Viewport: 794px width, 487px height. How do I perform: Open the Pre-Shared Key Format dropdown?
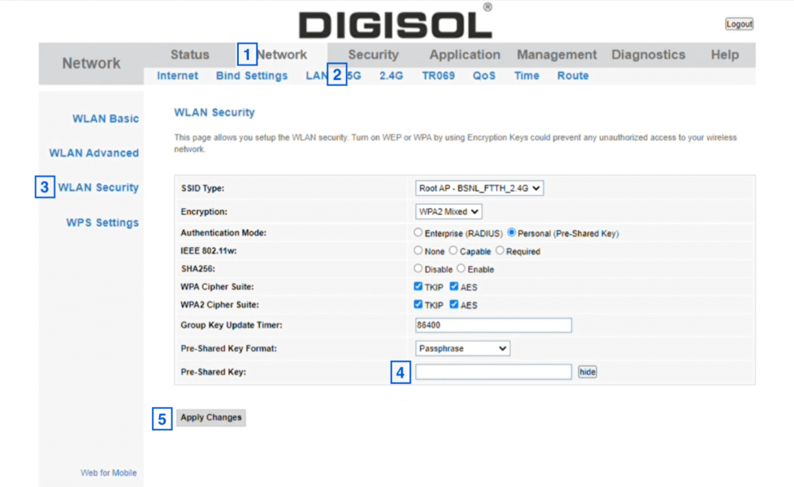(x=462, y=348)
